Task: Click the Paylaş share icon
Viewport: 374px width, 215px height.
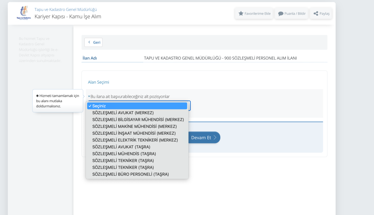Action: (x=316, y=14)
